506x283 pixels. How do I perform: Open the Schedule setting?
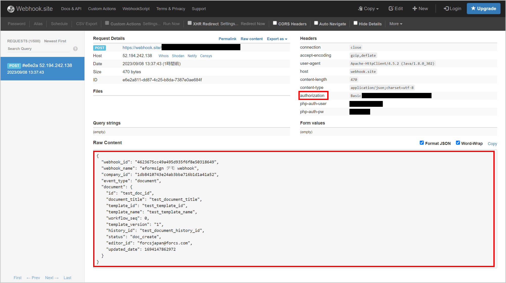(59, 24)
